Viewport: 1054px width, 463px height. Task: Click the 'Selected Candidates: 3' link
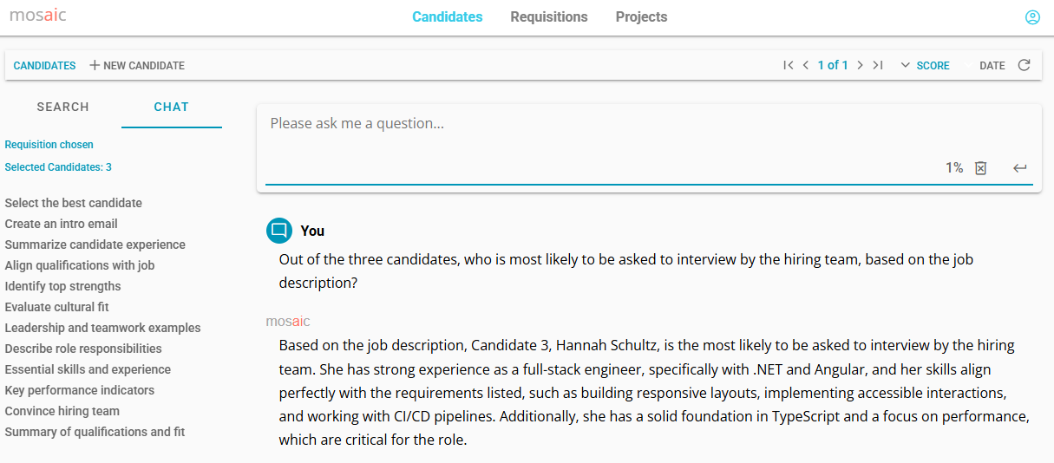(58, 167)
